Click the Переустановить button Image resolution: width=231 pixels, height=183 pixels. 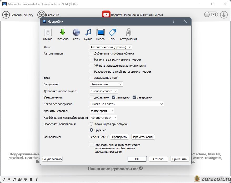[143, 137]
